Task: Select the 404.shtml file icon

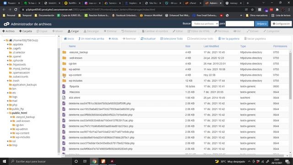Action: 64,98
